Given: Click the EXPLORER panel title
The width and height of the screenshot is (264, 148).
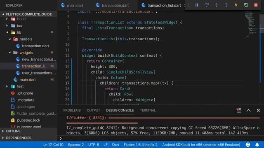Looking at the screenshot, I should point(14,5).
